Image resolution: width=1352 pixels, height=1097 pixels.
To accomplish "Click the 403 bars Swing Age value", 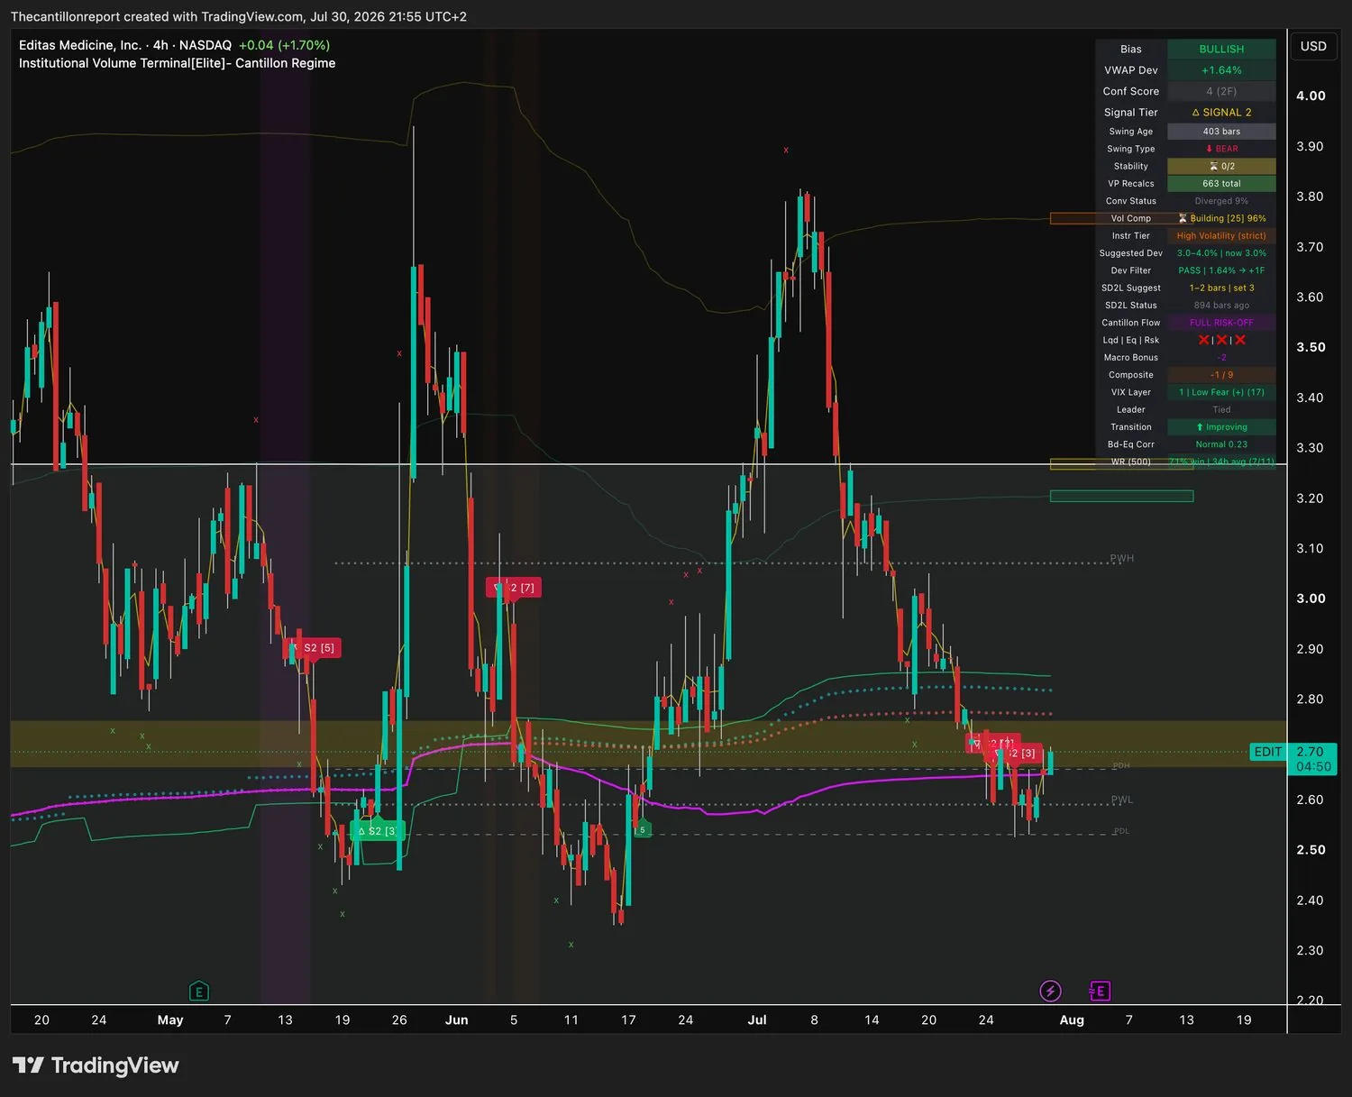I will click(1221, 132).
